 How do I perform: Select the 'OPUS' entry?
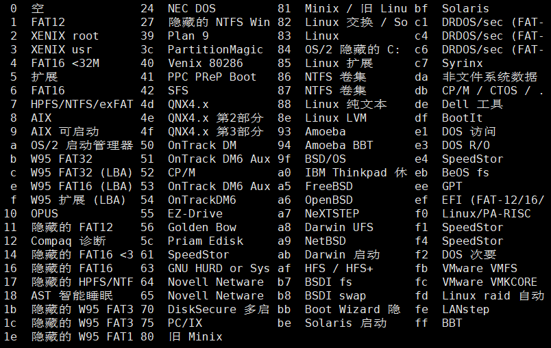[45, 213]
